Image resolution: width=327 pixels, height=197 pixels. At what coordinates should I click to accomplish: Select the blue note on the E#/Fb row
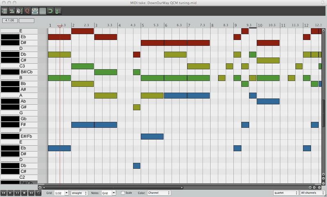pyautogui.click(x=152, y=137)
